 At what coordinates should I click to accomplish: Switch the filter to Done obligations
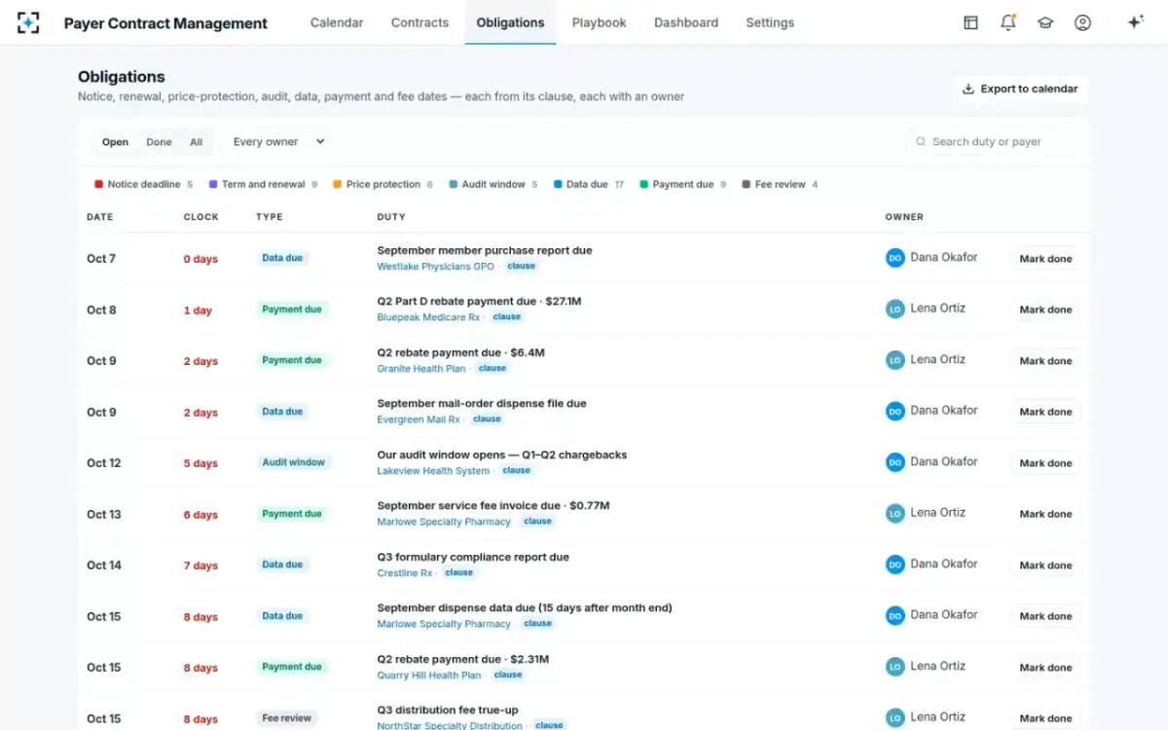(159, 142)
